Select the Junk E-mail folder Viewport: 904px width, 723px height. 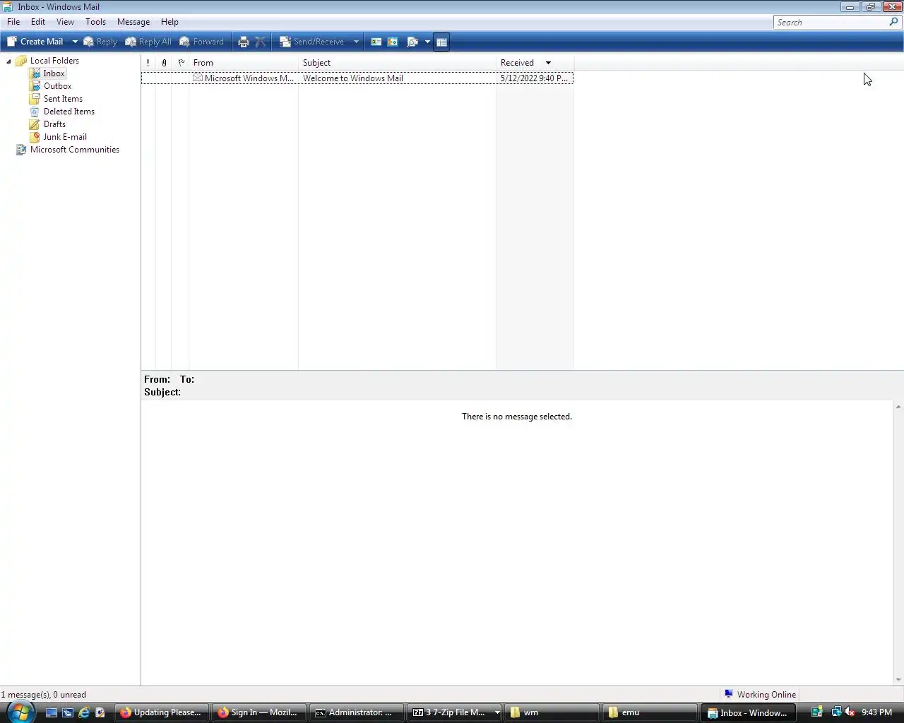[x=65, y=137]
